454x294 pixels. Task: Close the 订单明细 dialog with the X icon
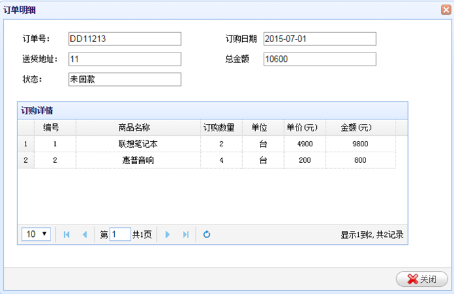(x=446, y=10)
